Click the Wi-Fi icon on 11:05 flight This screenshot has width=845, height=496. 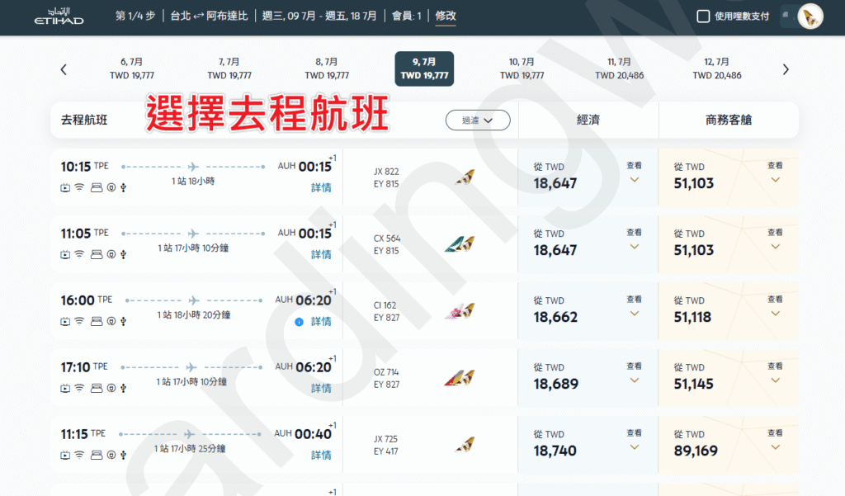(x=79, y=254)
